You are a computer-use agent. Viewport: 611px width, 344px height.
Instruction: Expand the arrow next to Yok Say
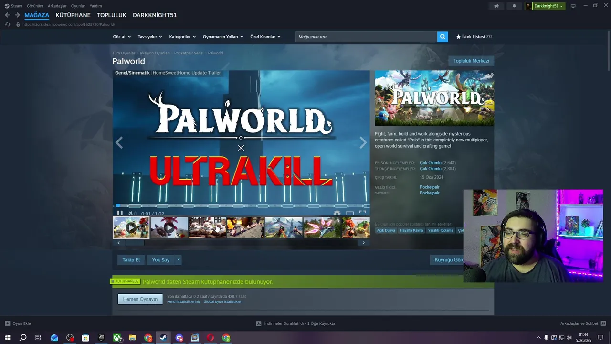click(179, 260)
